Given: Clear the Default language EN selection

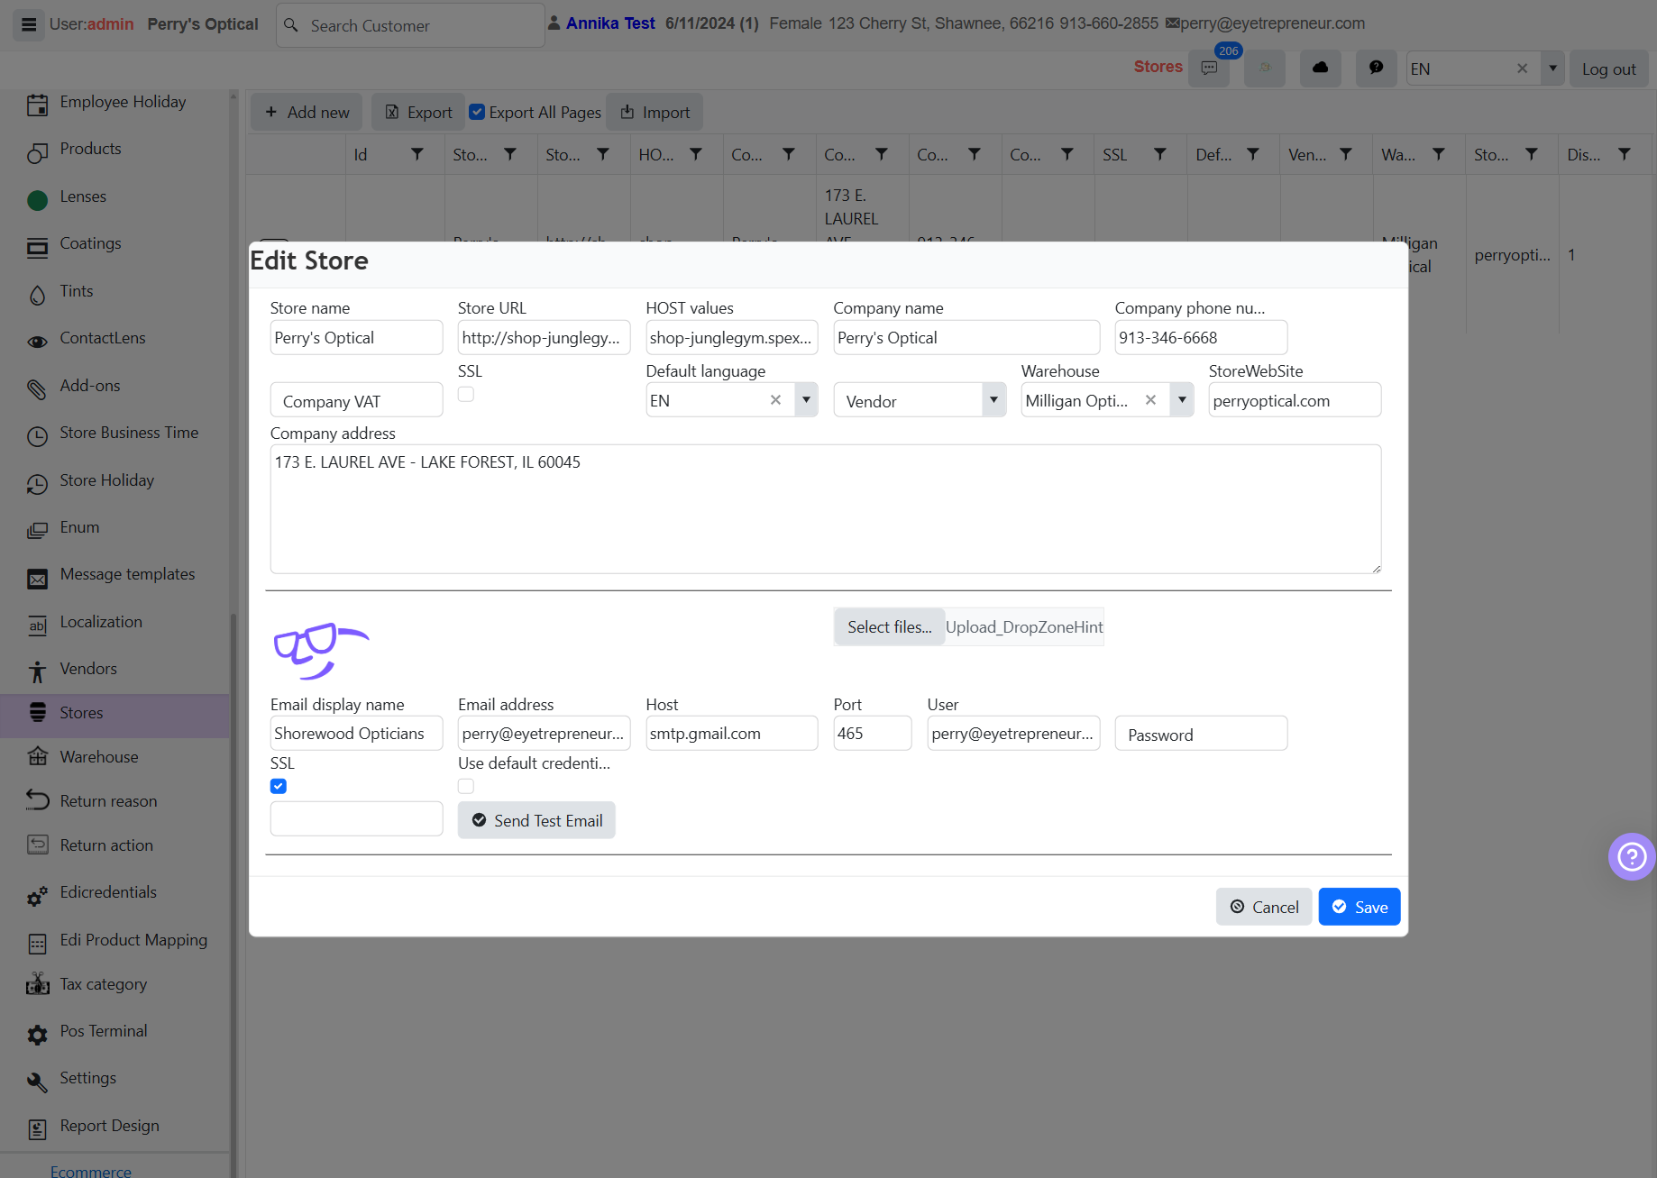Looking at the screenshot, I should 775,400.
